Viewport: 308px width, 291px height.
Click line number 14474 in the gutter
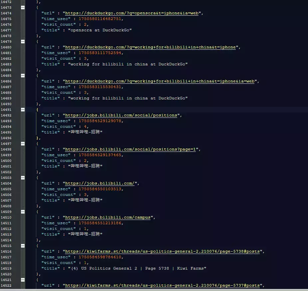tap(6, 13)
